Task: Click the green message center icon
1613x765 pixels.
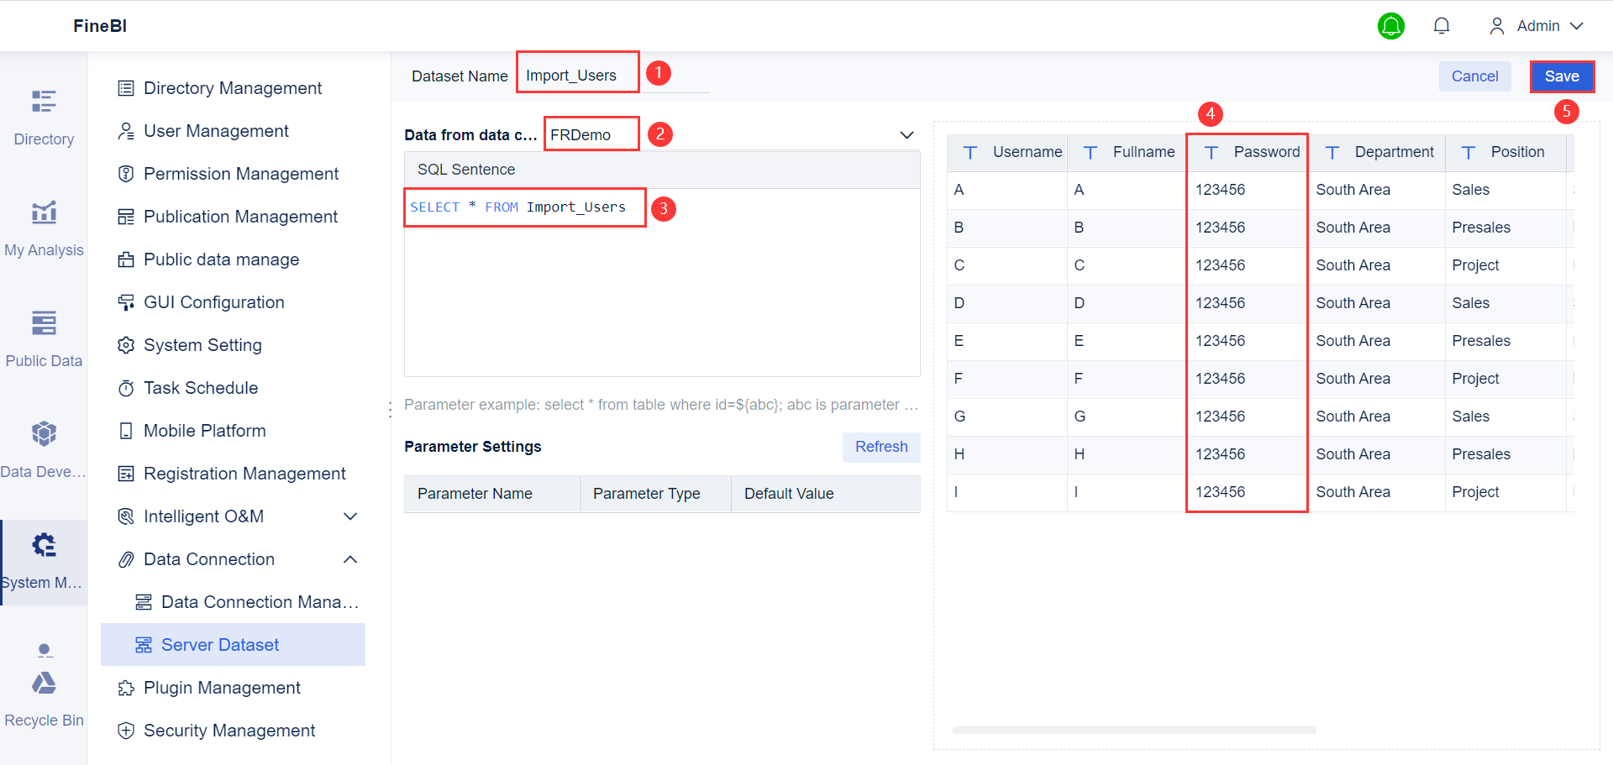Action: 1391,26
